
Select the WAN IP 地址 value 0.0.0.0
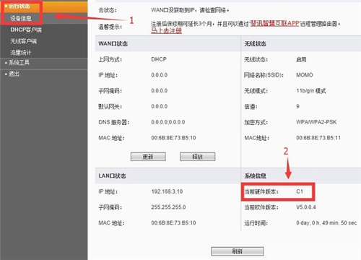coord(160,75)
